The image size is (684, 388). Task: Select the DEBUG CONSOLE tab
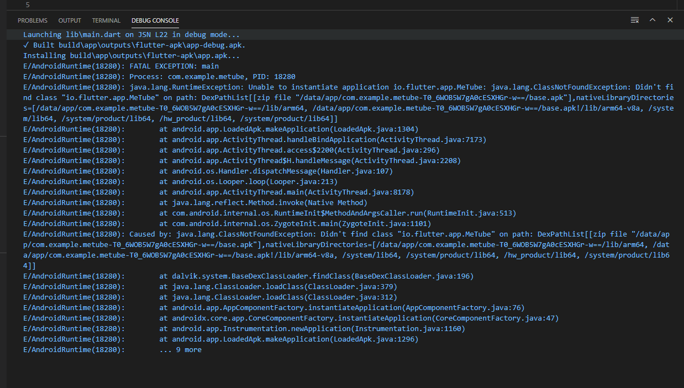click(x=155, y=20)
